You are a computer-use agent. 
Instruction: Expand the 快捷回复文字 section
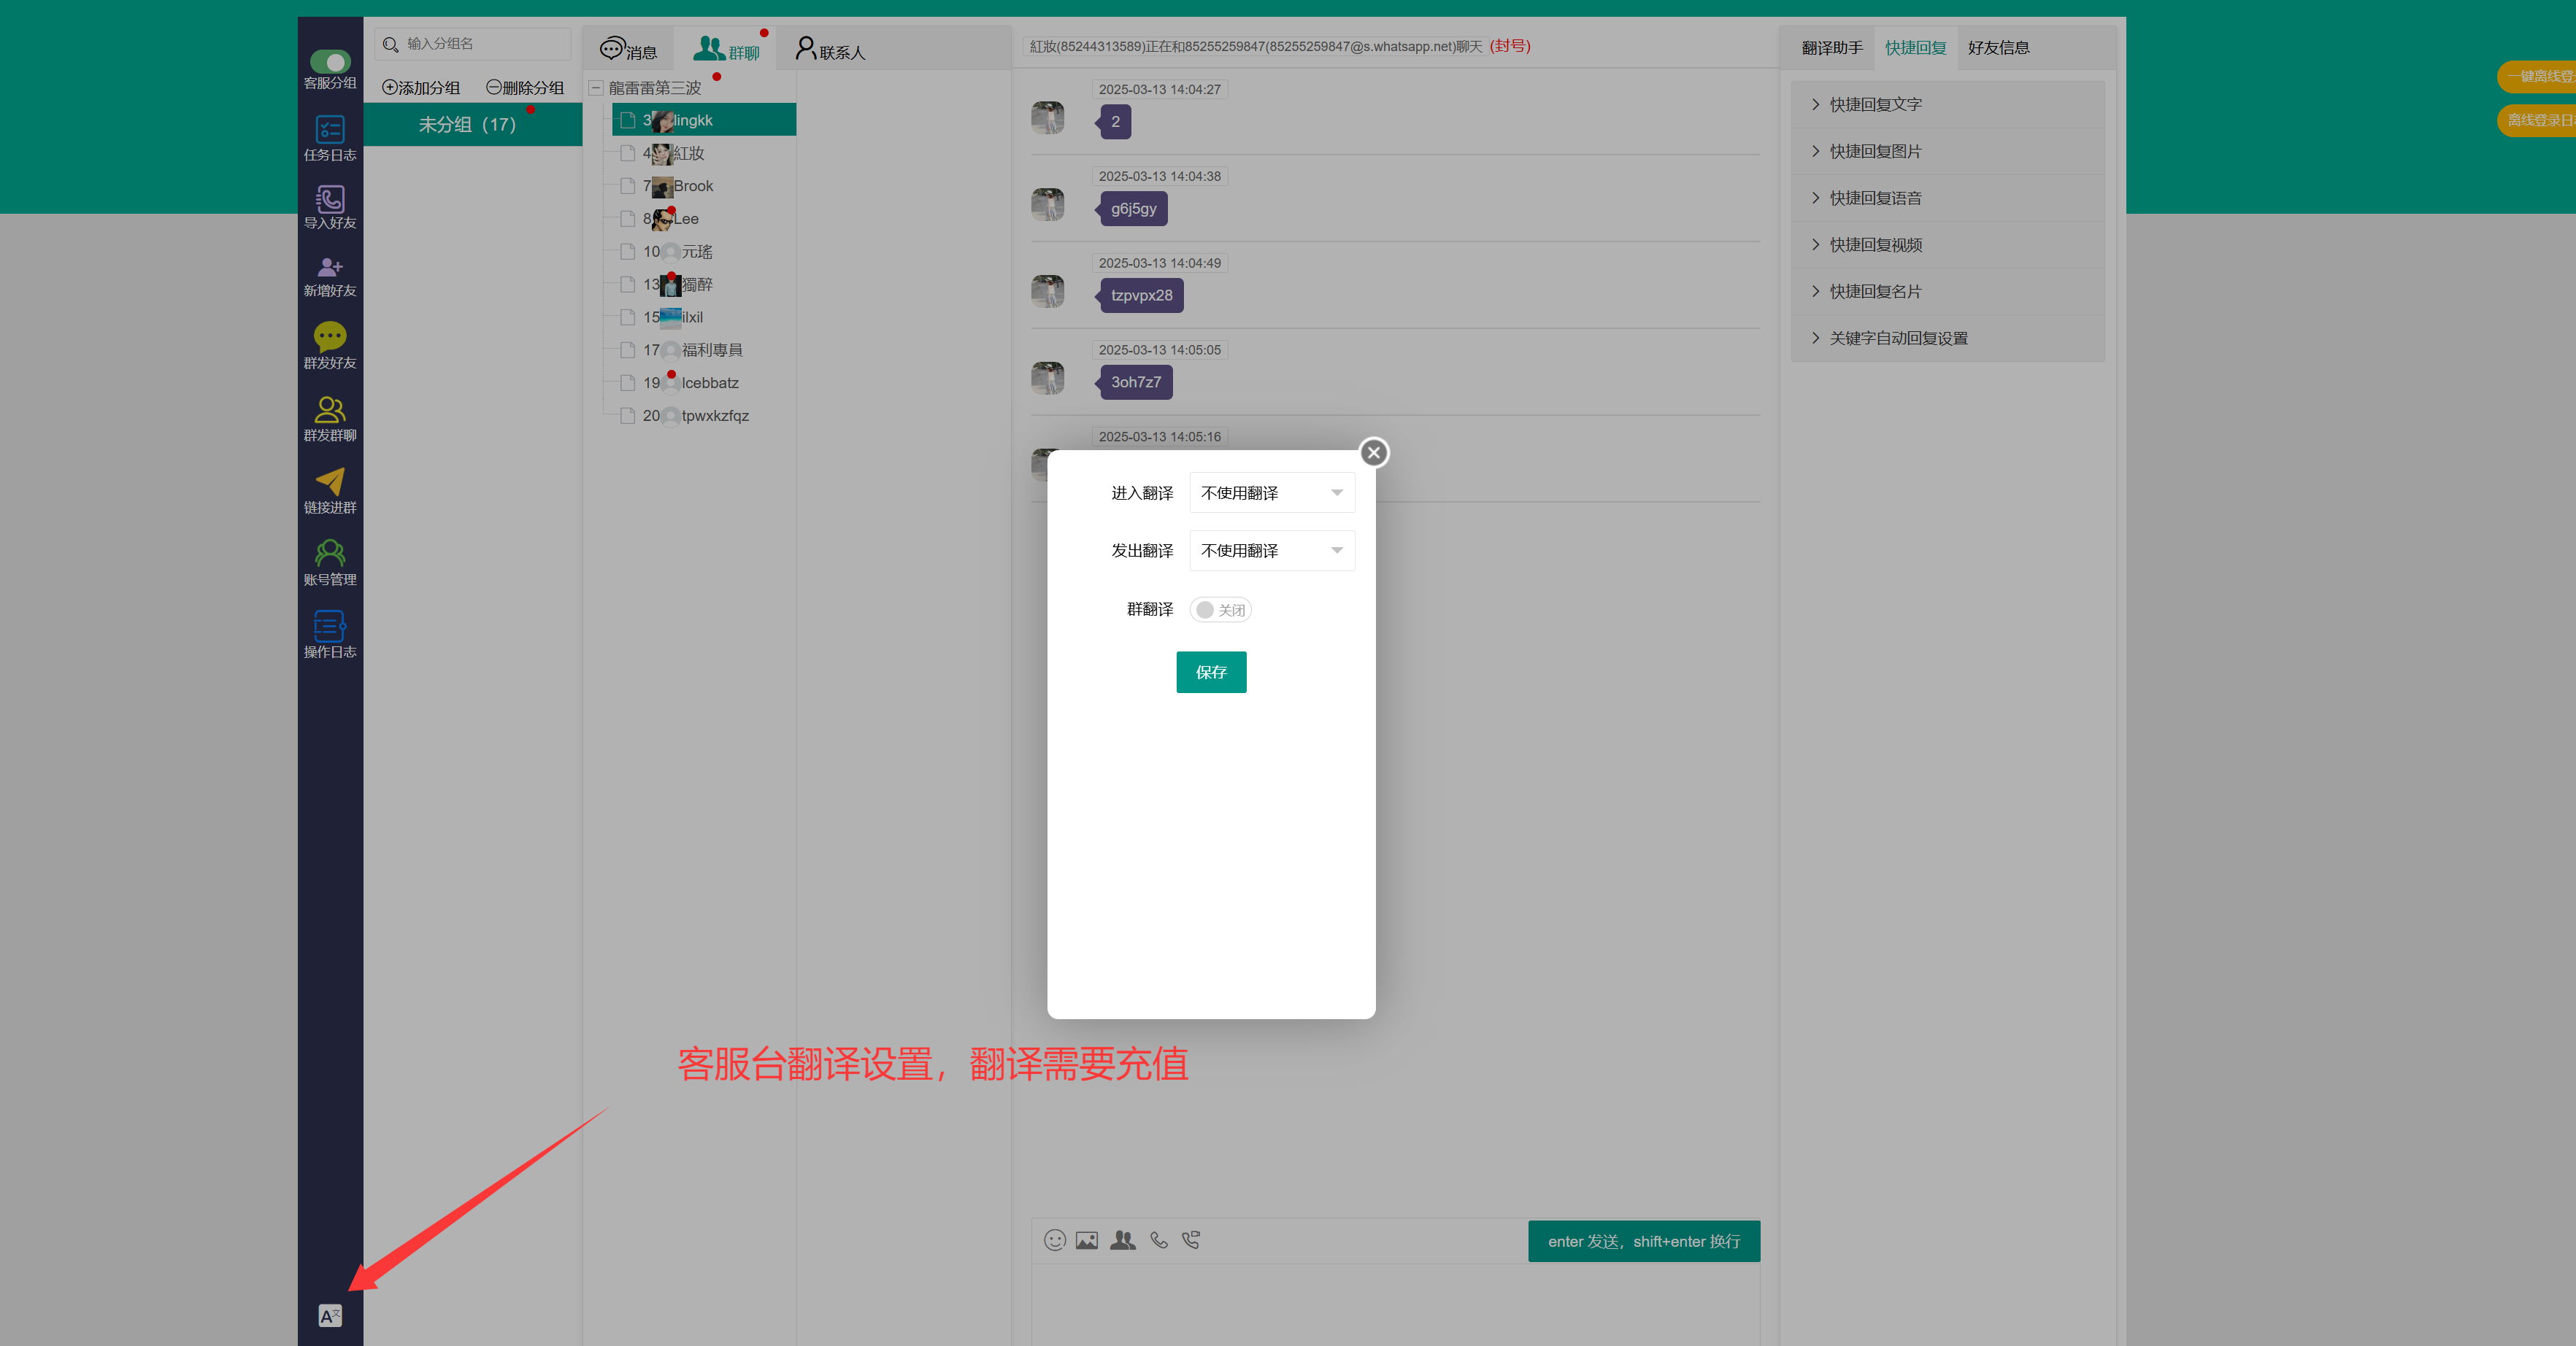[x=1874, y=104]
